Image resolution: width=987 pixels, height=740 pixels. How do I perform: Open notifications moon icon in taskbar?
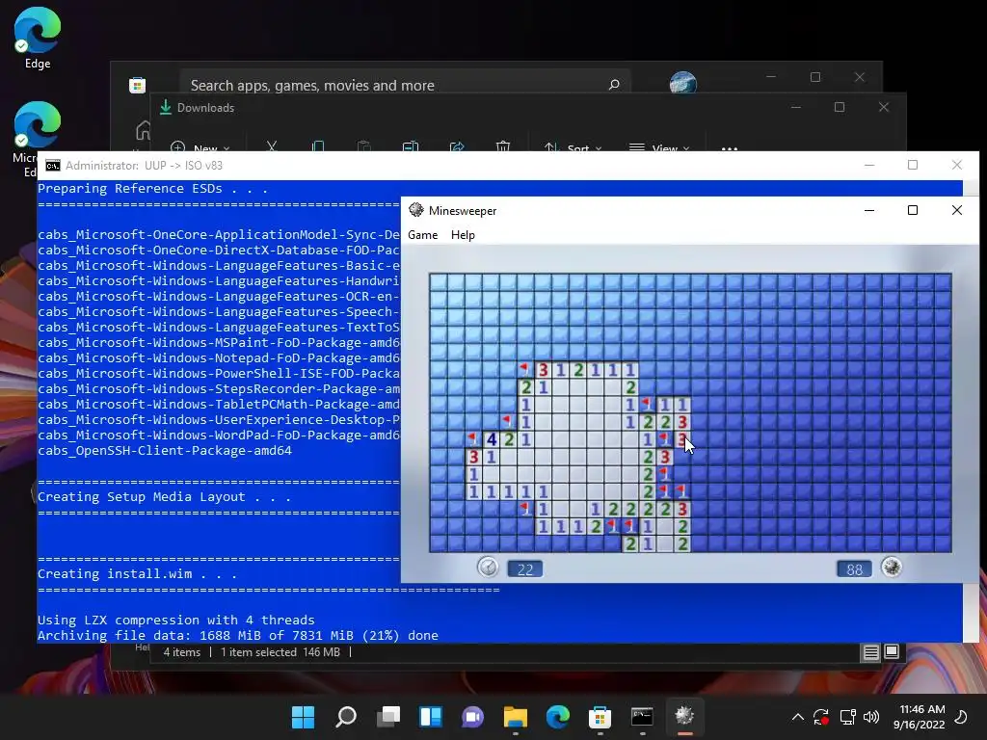(x=961, y=717)
